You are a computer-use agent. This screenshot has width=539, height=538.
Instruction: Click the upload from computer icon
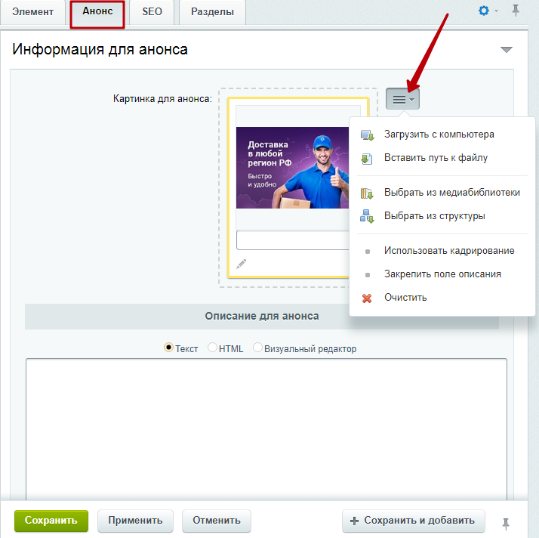click(x=367, y=134)
